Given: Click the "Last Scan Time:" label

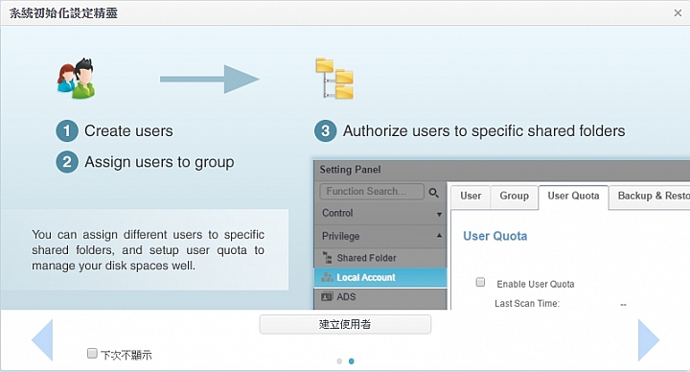Looking at the screenshot, I should (527, 303).
